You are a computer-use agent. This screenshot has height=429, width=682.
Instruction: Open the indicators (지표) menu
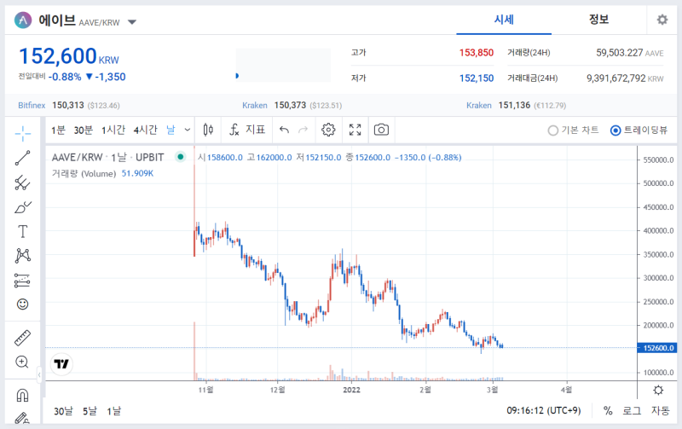(x=247, y=130)
